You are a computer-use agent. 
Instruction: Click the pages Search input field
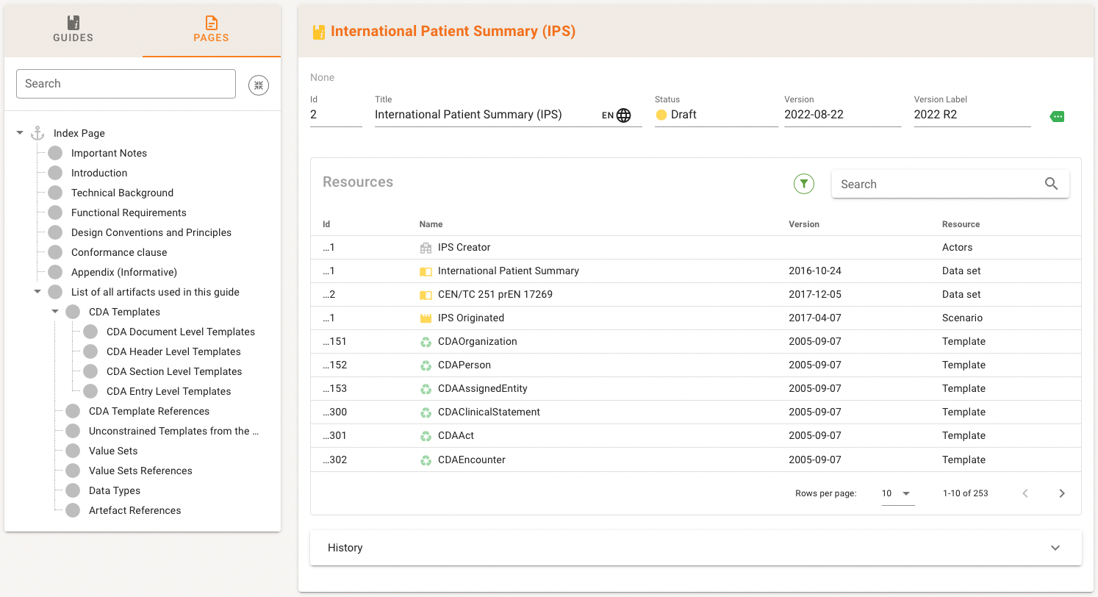126,84
